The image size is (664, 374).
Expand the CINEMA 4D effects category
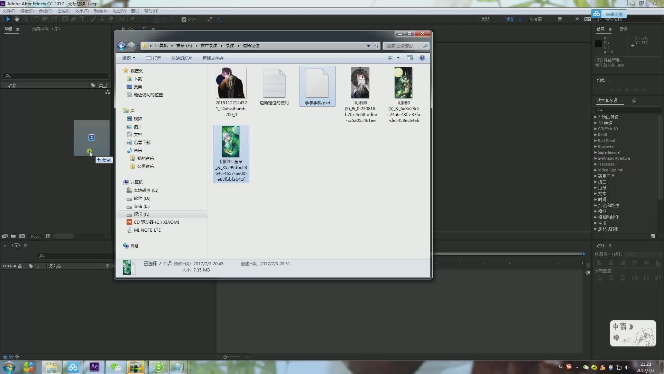tap(596, 129)
